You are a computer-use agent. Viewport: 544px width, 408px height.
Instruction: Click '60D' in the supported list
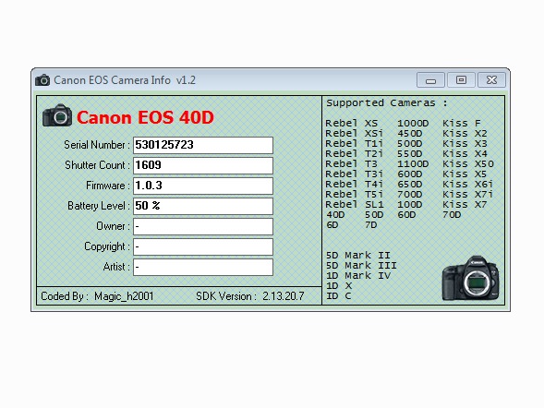[x=406, y=215]
